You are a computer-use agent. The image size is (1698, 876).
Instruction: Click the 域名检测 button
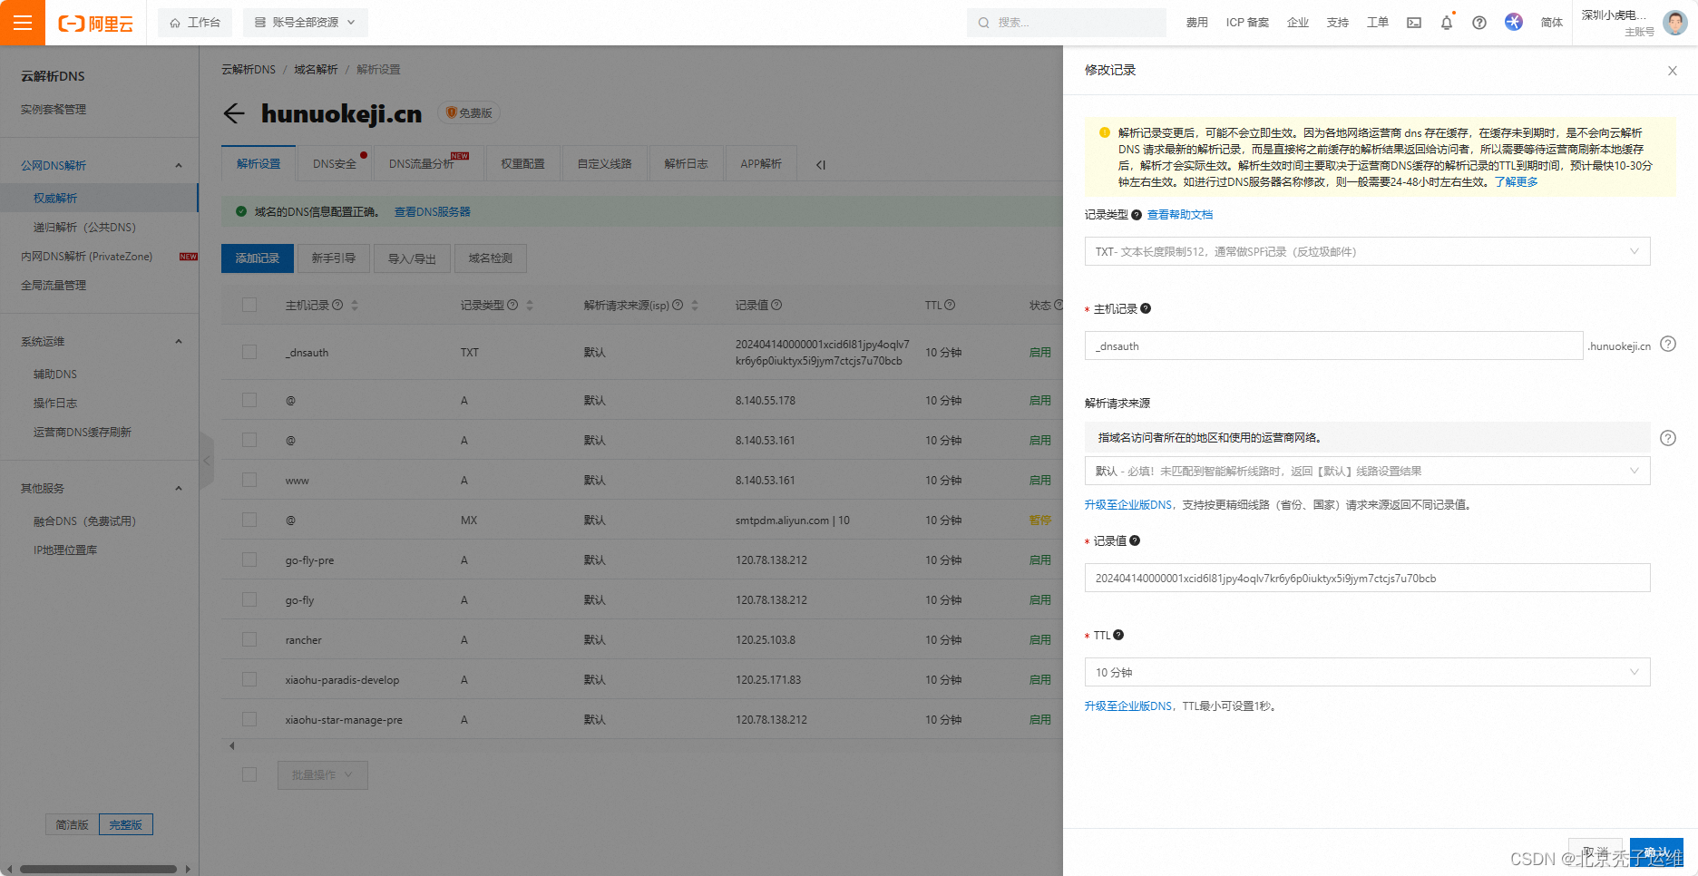[x=491, y=258]
